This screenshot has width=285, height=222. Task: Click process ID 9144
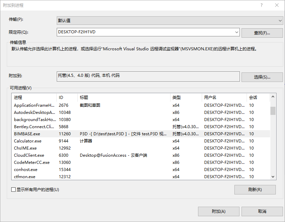64,141
